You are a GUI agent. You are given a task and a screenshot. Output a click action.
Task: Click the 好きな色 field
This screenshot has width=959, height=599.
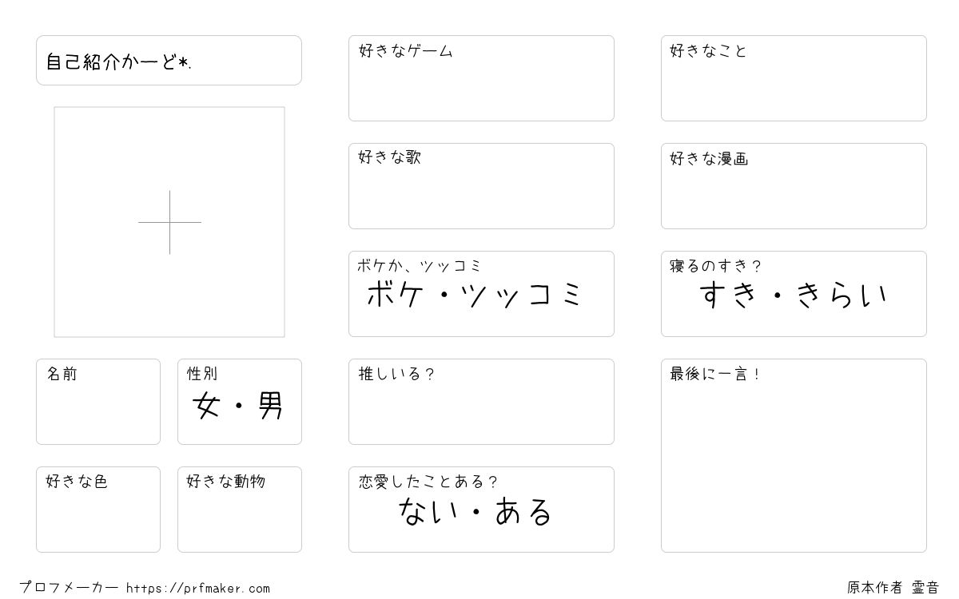pyautogui.click(x=98, y=510)
